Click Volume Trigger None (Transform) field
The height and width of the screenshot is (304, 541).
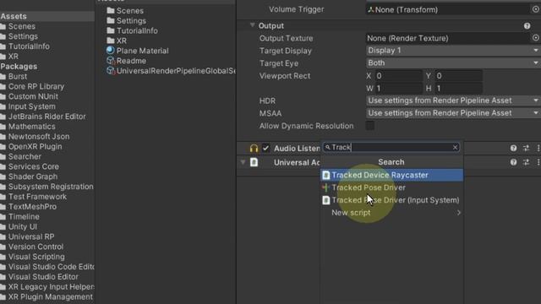(448, 9)
